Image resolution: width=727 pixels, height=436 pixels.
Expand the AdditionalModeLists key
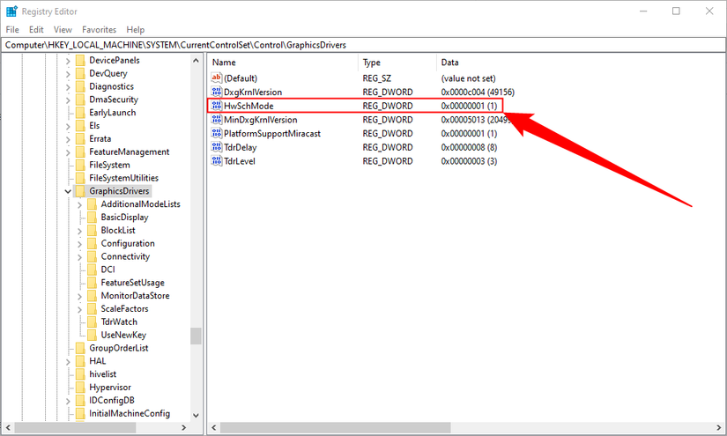(x=79, y=204)
